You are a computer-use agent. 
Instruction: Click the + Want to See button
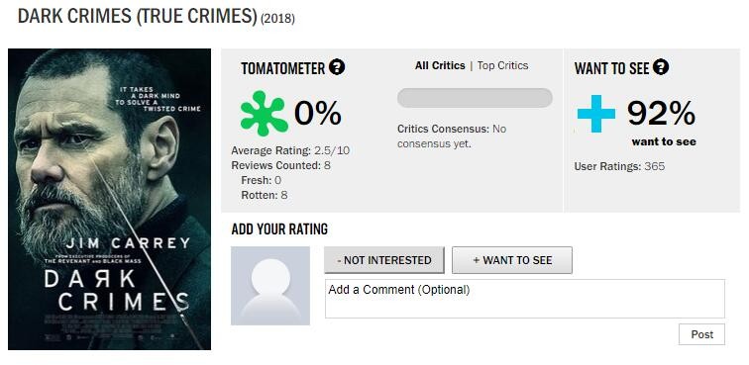(x=512, y=260)
